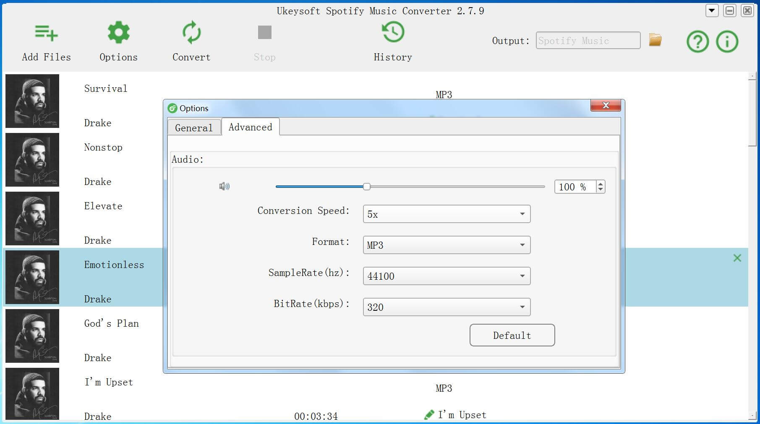Expand the SampleRate dropdown showing 44100
760x424 pixels.
447,276
